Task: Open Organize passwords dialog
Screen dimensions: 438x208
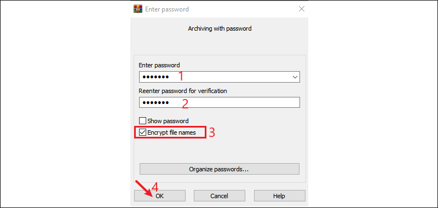Action: pyautogui.click(x=220, y=169)
